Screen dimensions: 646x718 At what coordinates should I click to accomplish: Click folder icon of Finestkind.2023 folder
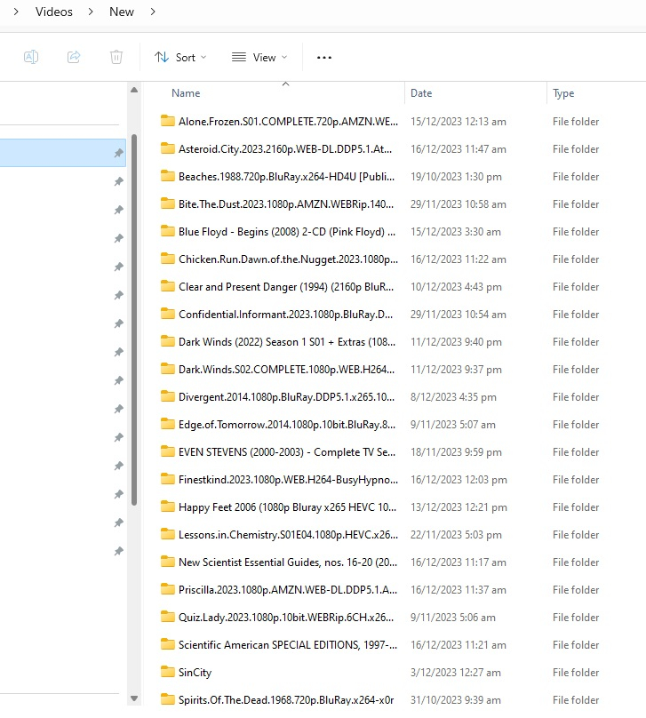click(168, 479)
